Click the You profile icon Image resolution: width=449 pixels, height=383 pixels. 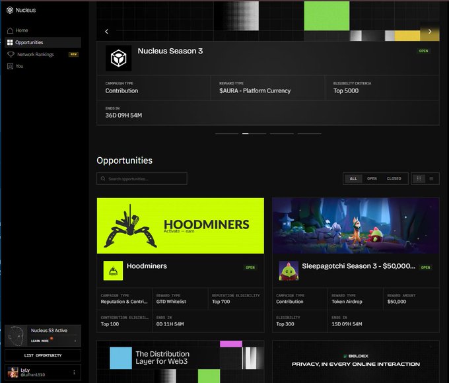[x=10, y=66]
